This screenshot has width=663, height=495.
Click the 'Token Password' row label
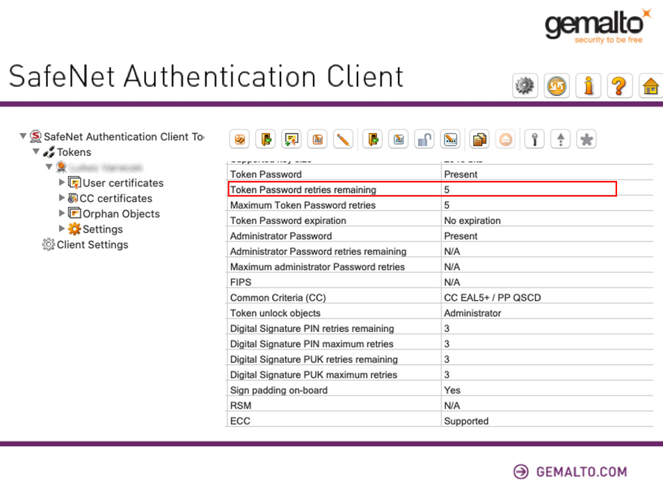click(x=266, y=174)
